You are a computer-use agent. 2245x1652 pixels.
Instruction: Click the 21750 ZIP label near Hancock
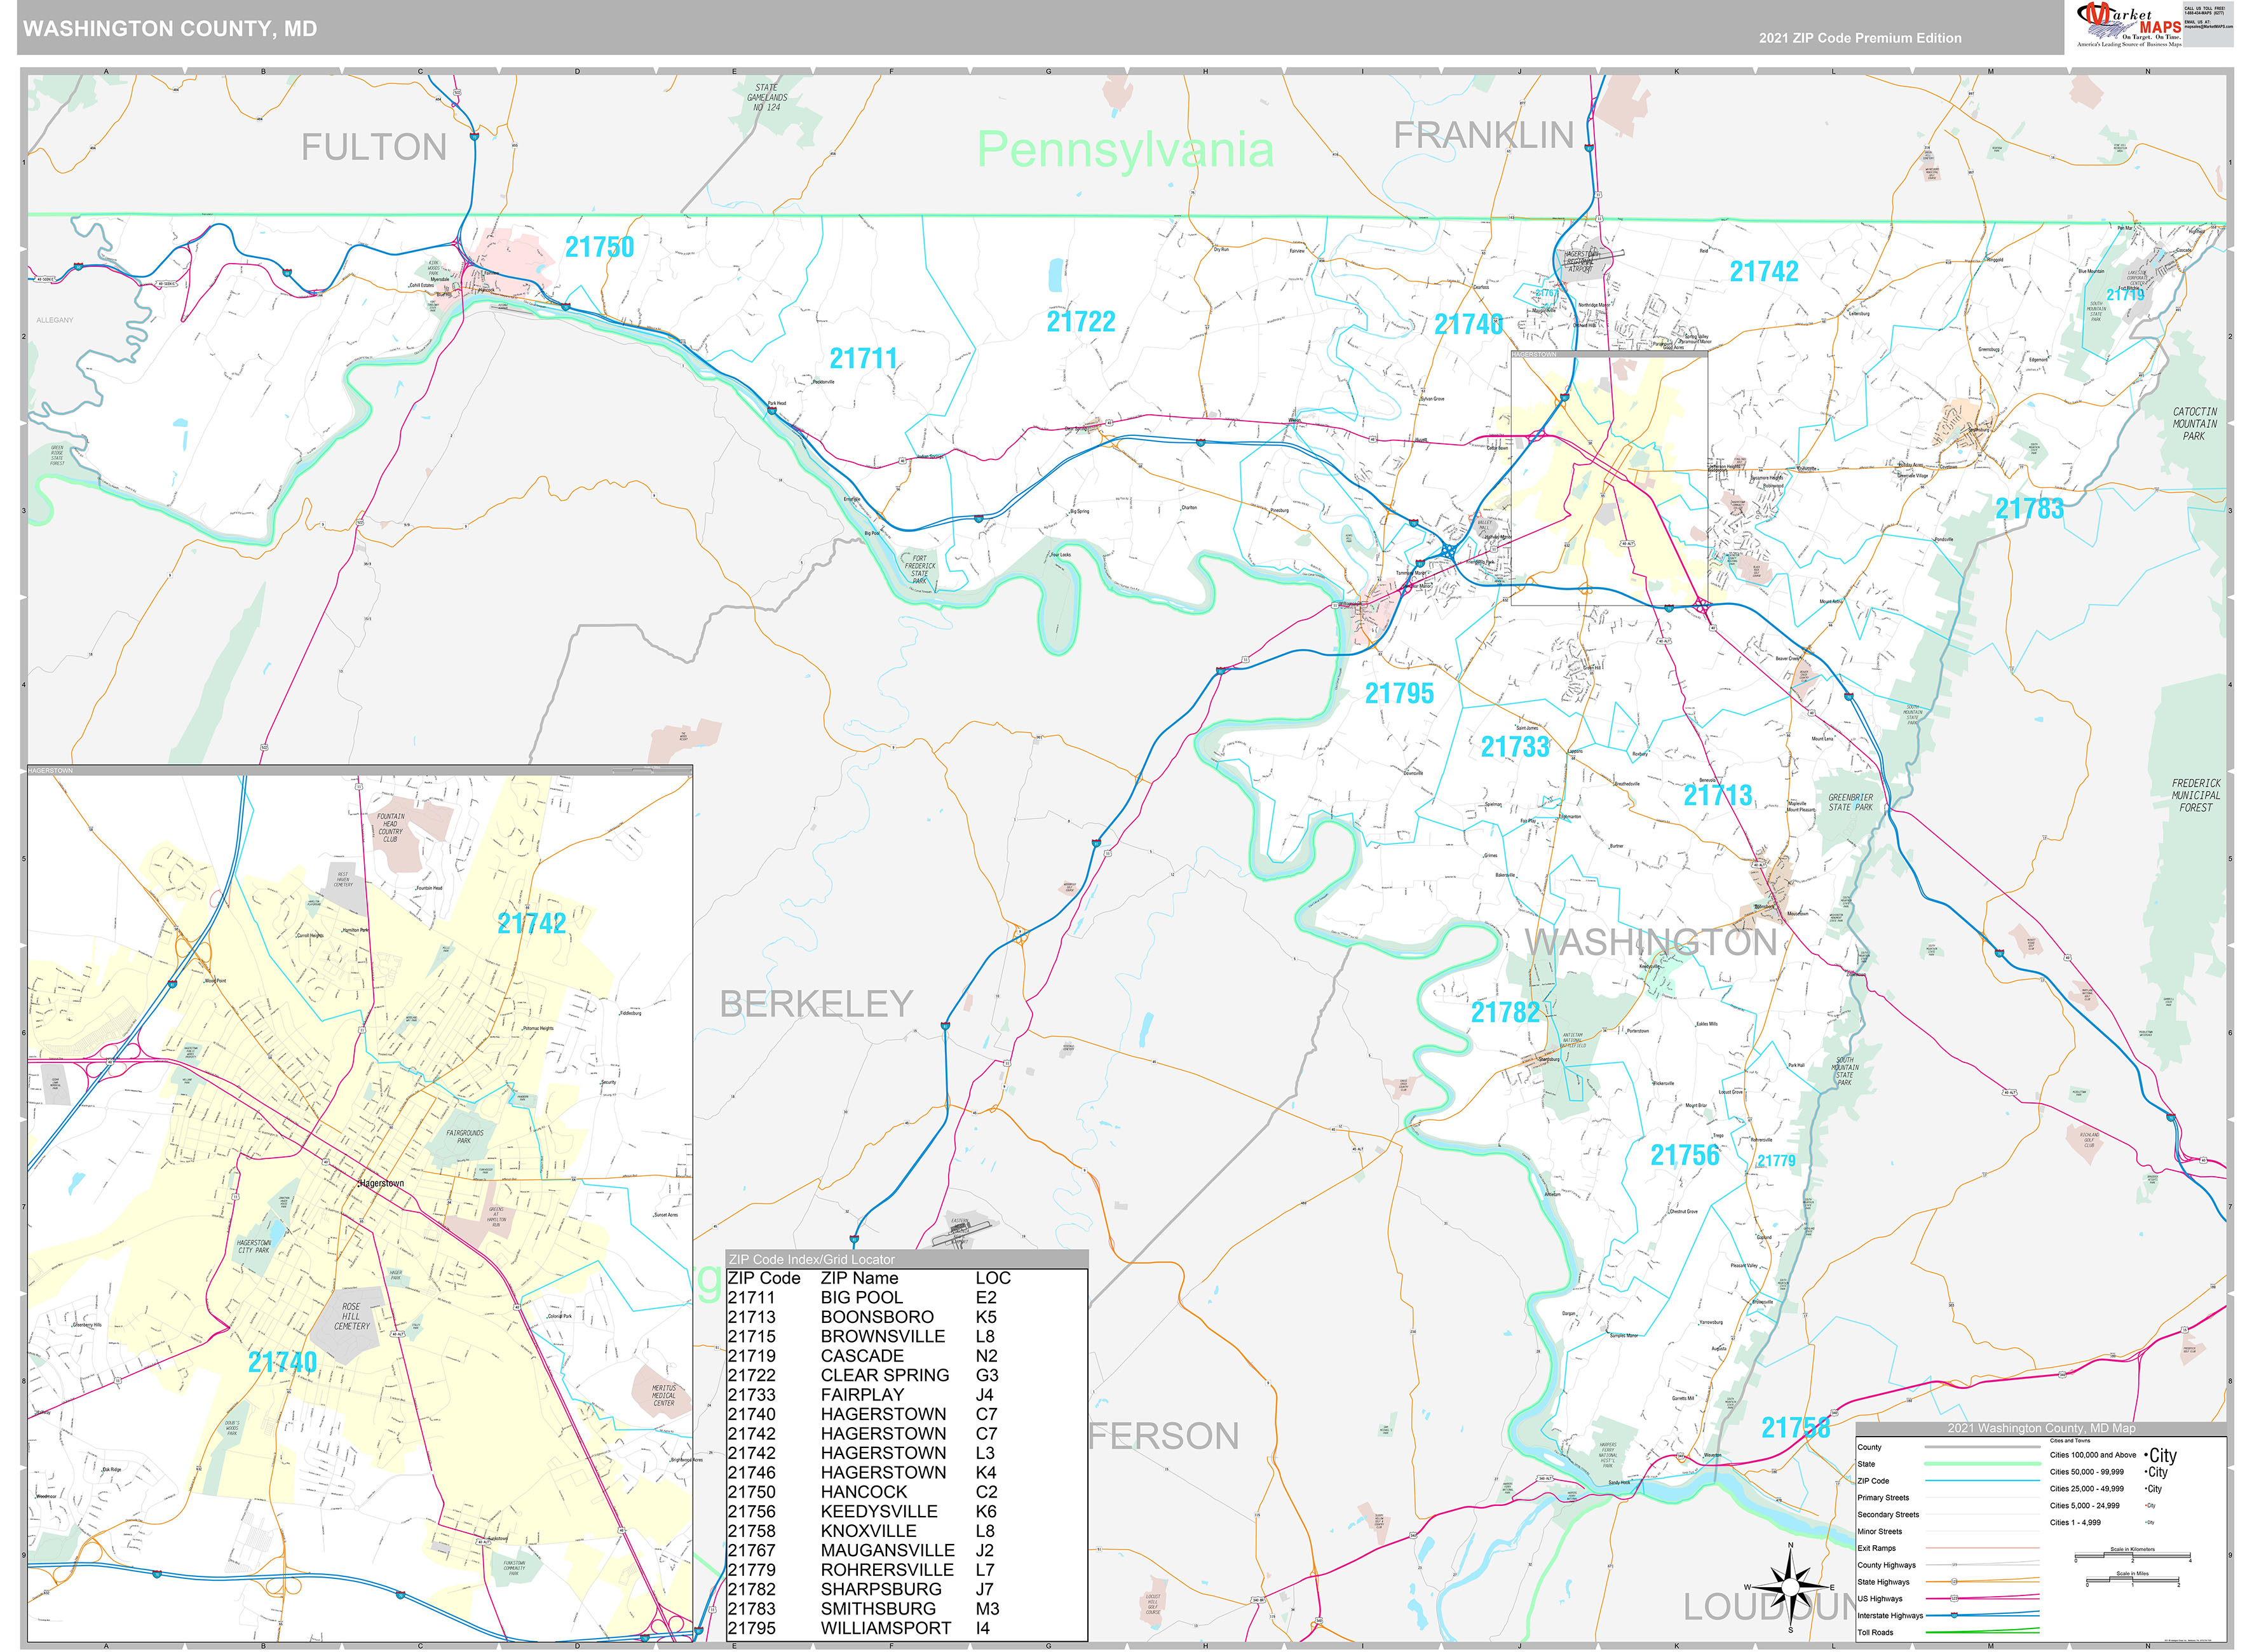[x=599, y=247]
